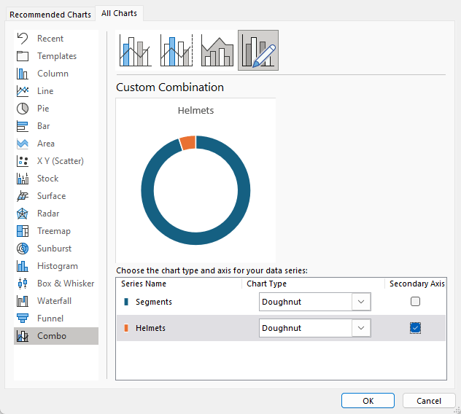Select the Stock category label
Viewport: 461px width, 414px height.
(48, 179)
